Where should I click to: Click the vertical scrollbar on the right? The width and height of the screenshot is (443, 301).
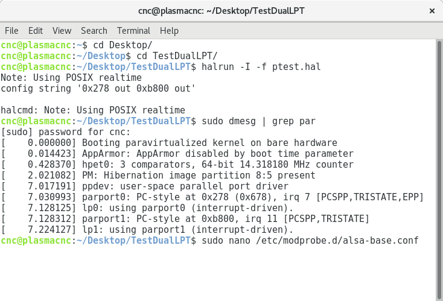(439, 170)
